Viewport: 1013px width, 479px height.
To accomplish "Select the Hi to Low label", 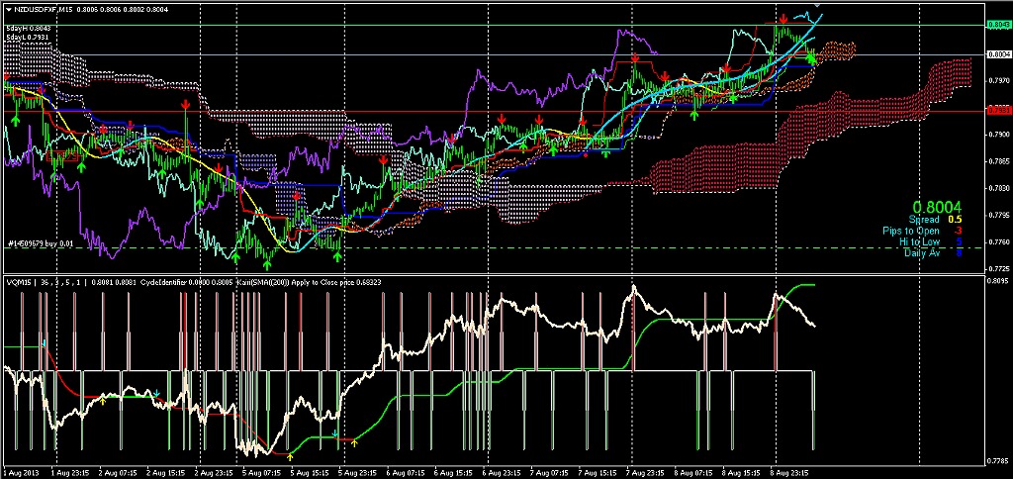I will pos(919,241).
